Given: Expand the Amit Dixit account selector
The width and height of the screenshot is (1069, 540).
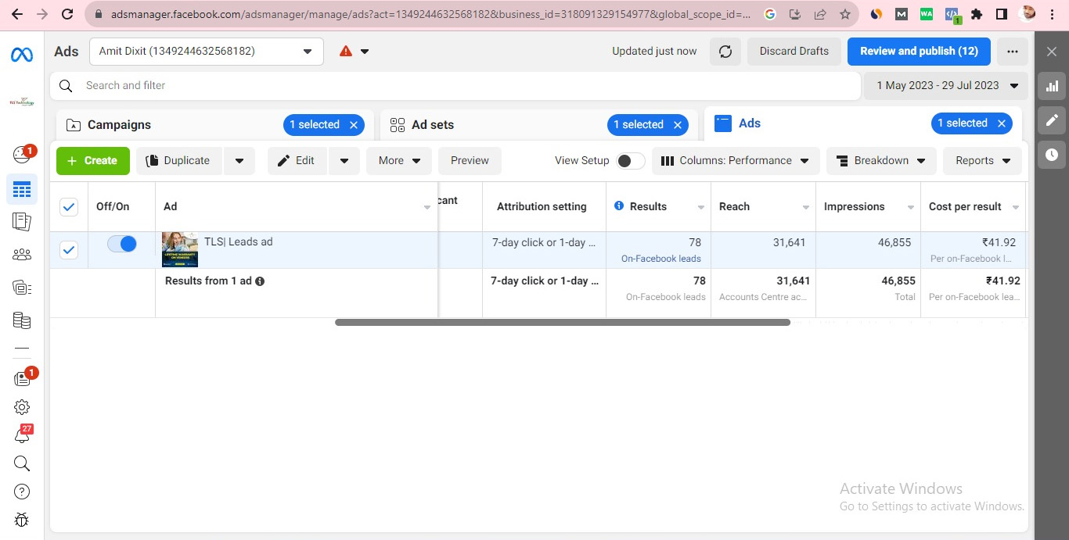Looking at the screenshot, I should click(207, 52).
